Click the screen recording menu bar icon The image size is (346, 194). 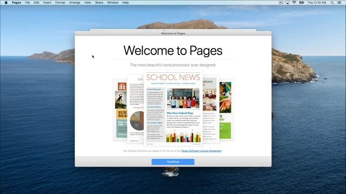point(281,3)
